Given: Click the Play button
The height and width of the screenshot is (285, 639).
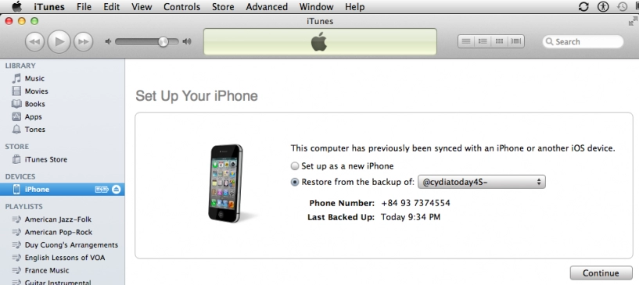Looking at the screenshot, I should point(59,41).
